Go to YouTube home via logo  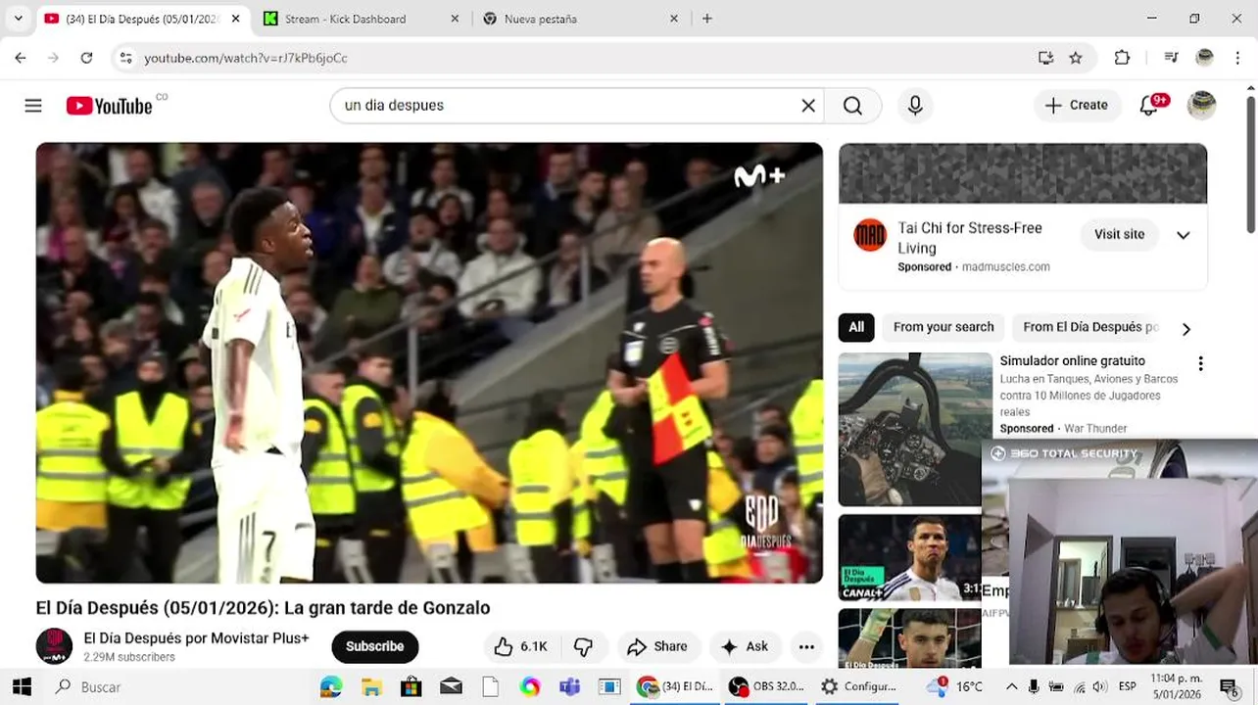click(109, 106)
